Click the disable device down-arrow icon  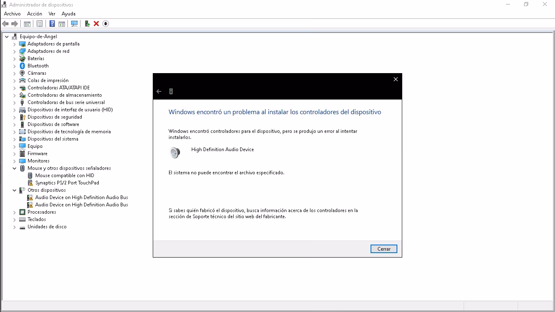106,24
